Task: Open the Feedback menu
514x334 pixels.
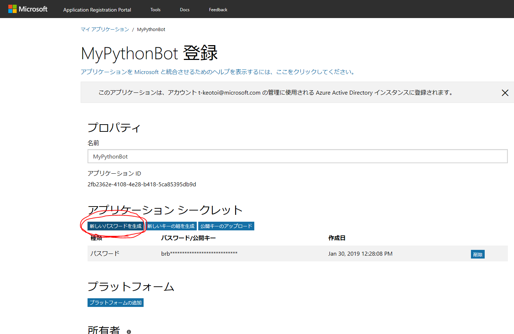Action: [218, 9]
